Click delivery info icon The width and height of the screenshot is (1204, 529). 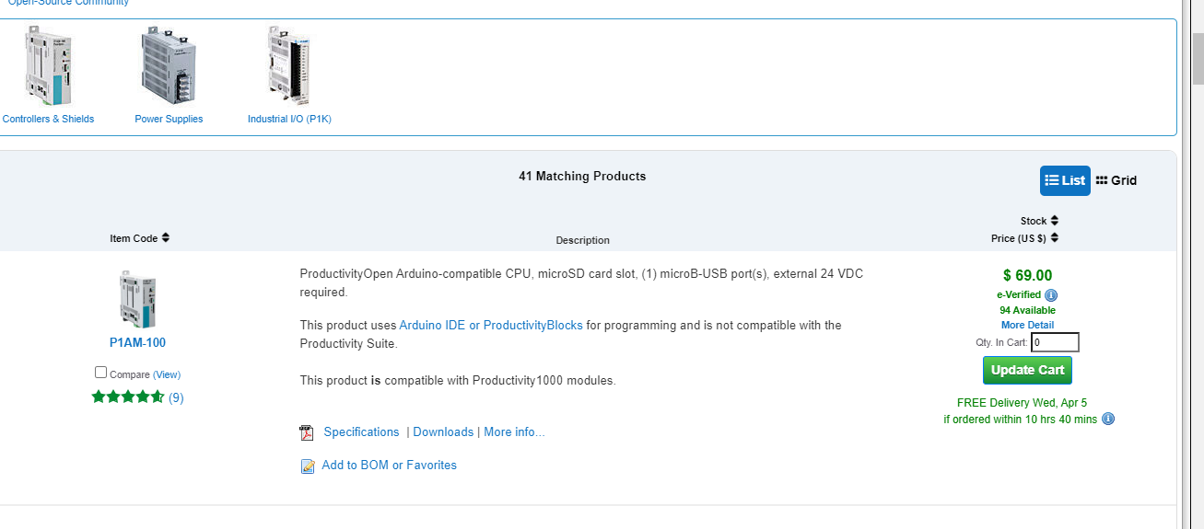[1108, 419]
